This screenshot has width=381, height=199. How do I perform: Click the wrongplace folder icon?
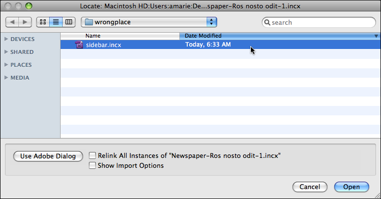coord(89,22)
